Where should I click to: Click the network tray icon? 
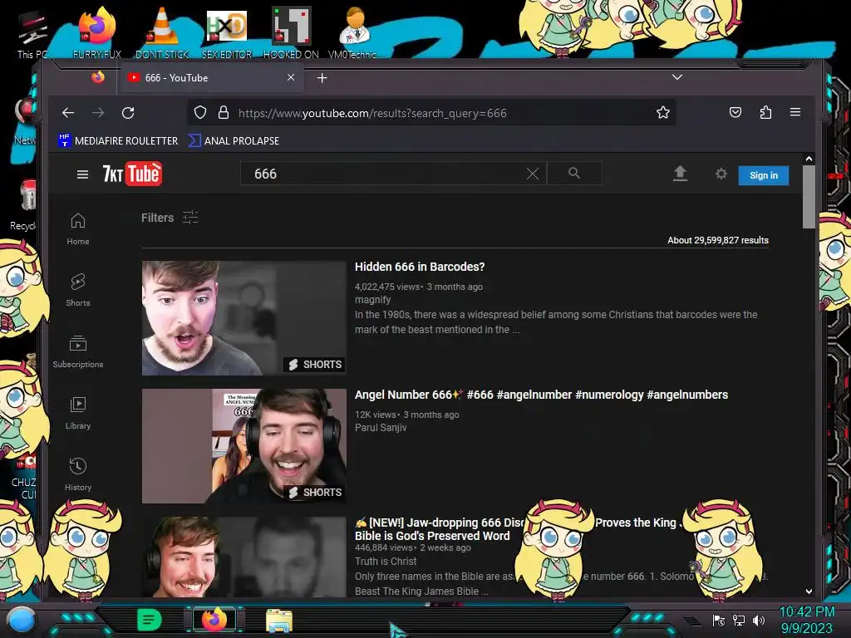(739, 620)
